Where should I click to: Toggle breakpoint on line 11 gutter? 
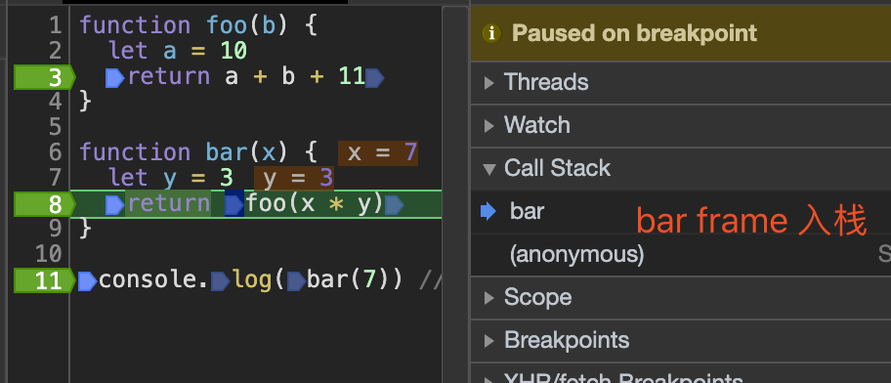(x=44, y=280)
